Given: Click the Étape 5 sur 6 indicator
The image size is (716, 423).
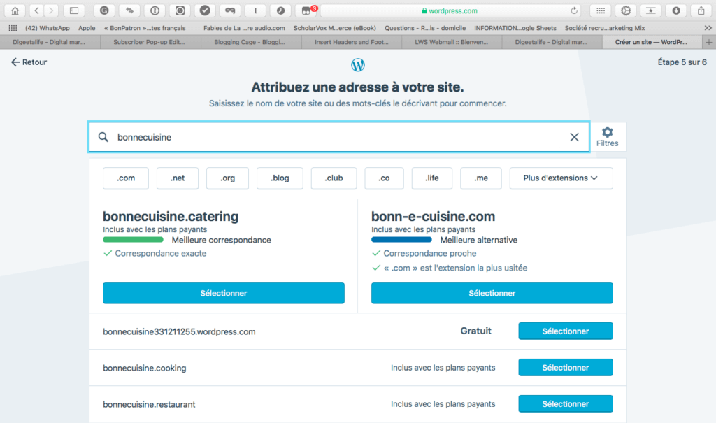Looking at the screenshot, I should point(682,62).
